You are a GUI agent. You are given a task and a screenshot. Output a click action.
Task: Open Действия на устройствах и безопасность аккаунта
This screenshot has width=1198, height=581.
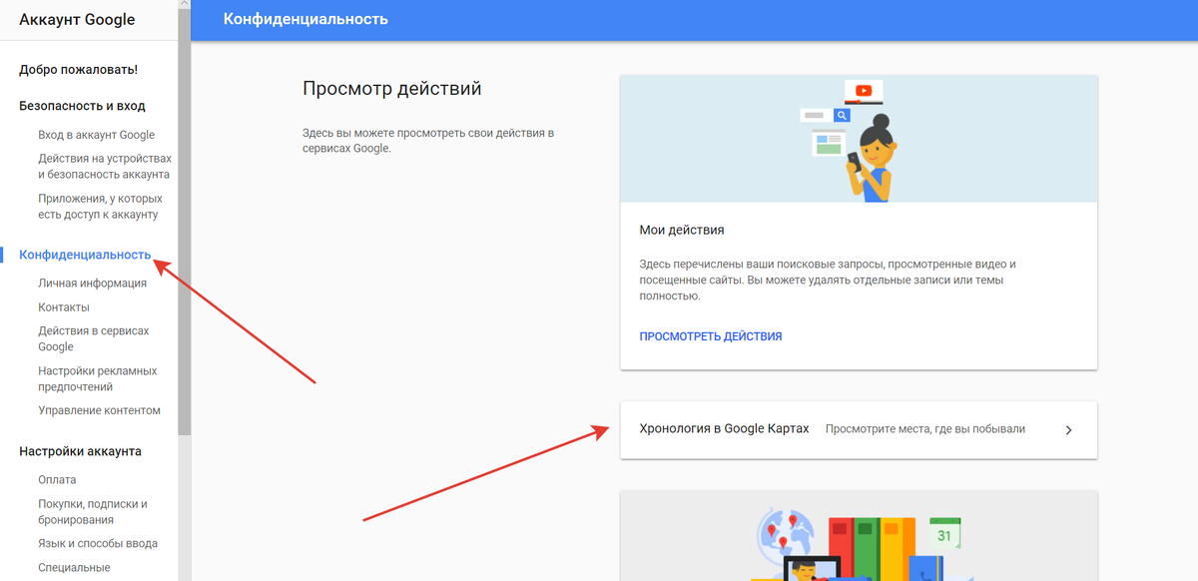pyautogui.click(x=105, y=167)
